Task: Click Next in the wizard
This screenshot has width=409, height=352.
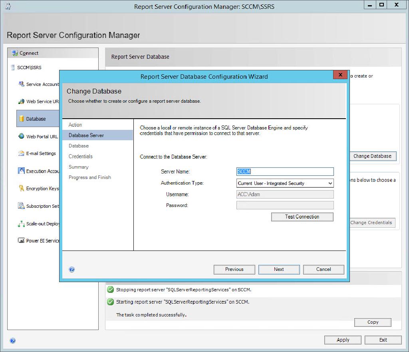Action: click(279, 269)
